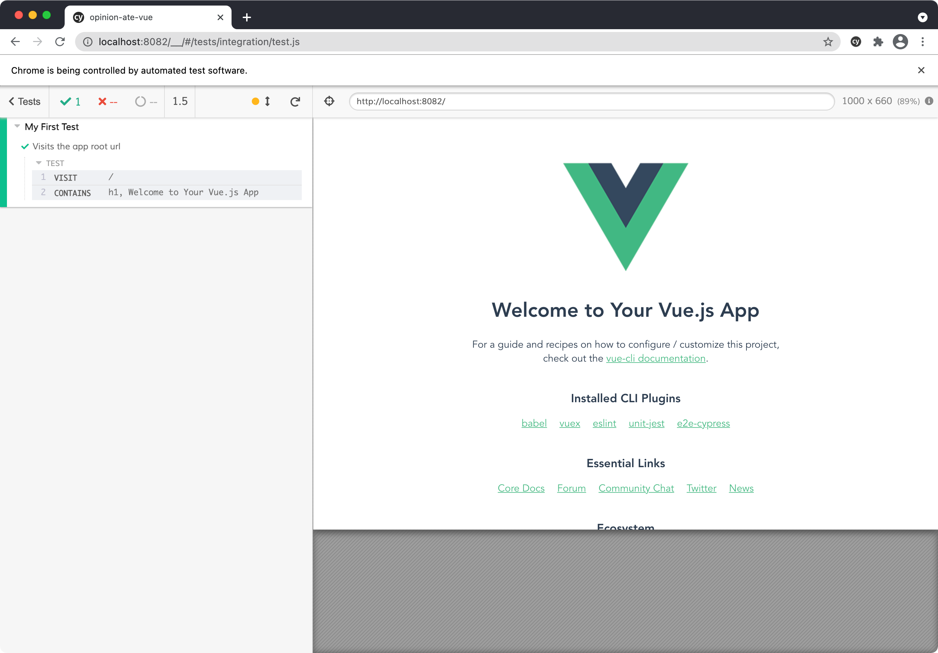Screen dimensions: 938x653
Task: Open the News link
Action: 741,488
